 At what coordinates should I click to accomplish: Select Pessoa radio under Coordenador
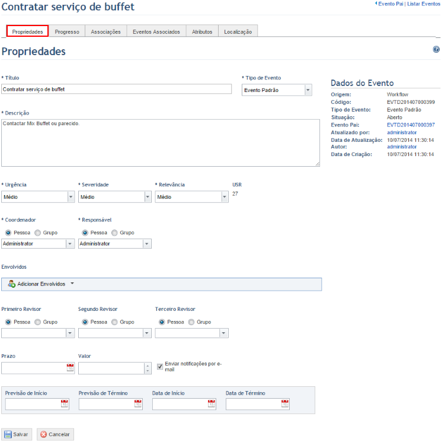tap(8, 233)
